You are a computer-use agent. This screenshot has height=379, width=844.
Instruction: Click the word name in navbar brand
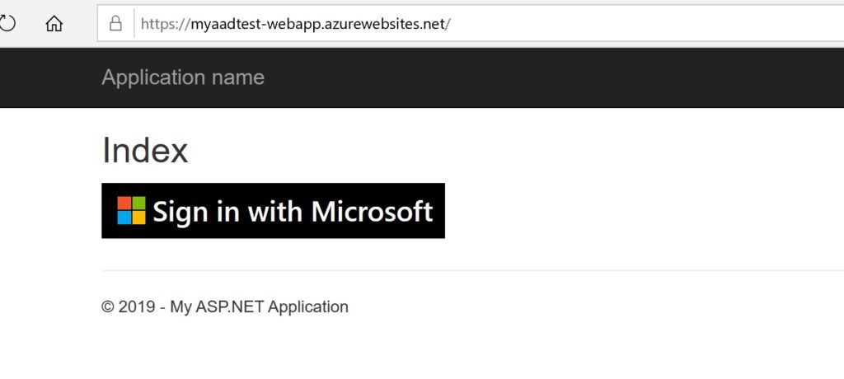click(237, 77)
